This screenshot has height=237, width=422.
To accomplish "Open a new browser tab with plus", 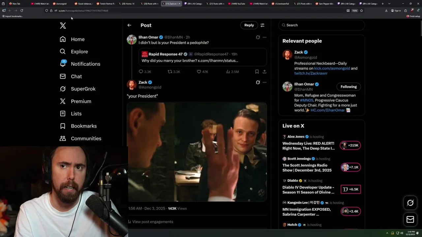I will [x=382, y=4].
